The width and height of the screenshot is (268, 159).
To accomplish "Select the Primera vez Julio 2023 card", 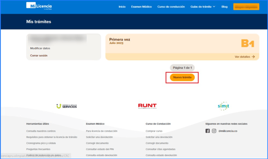I will [x=182, y=47].
